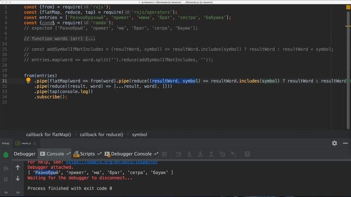
Task: Click '.subscribe();' on line 34
Action: (x=50, y=97)
